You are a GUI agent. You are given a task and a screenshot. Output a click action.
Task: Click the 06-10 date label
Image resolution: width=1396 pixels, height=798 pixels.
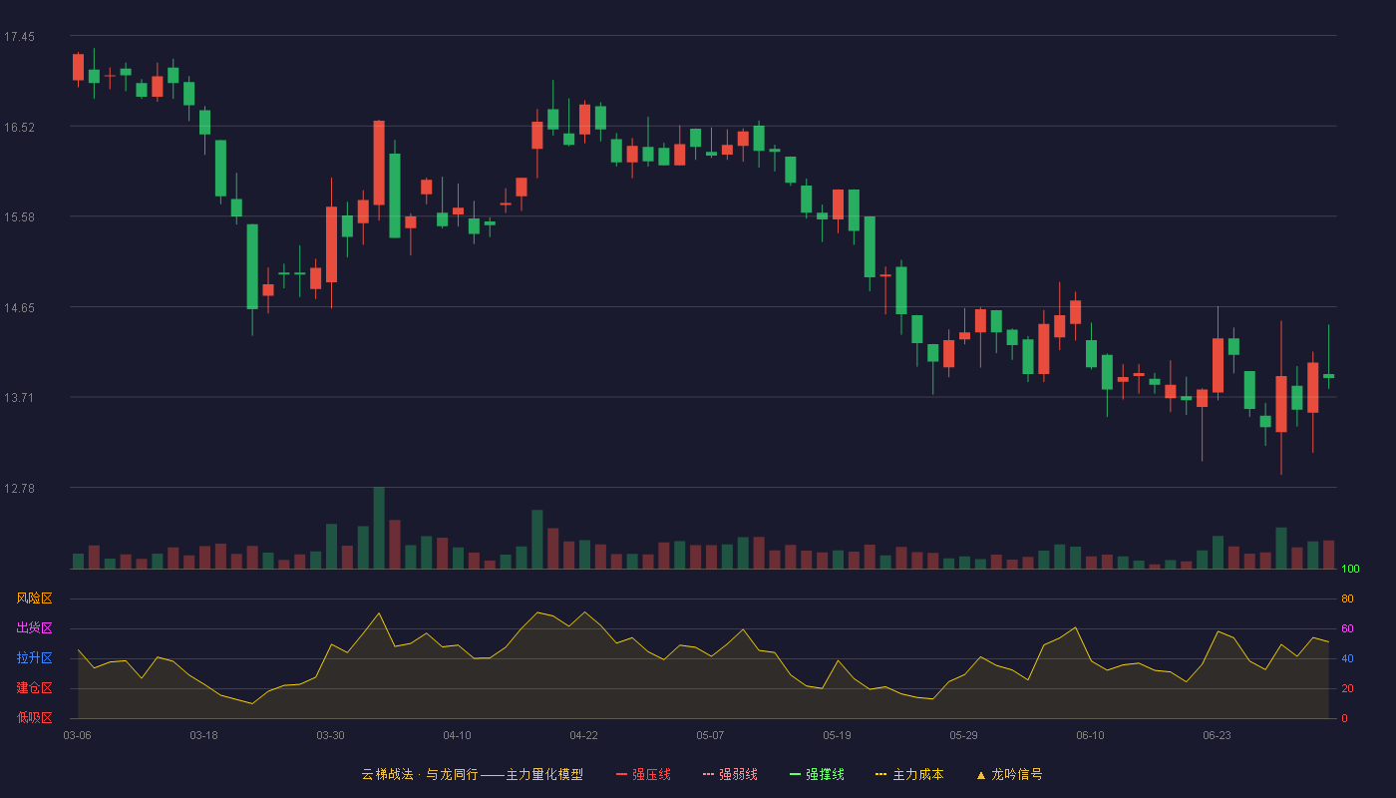(1090, 735)
